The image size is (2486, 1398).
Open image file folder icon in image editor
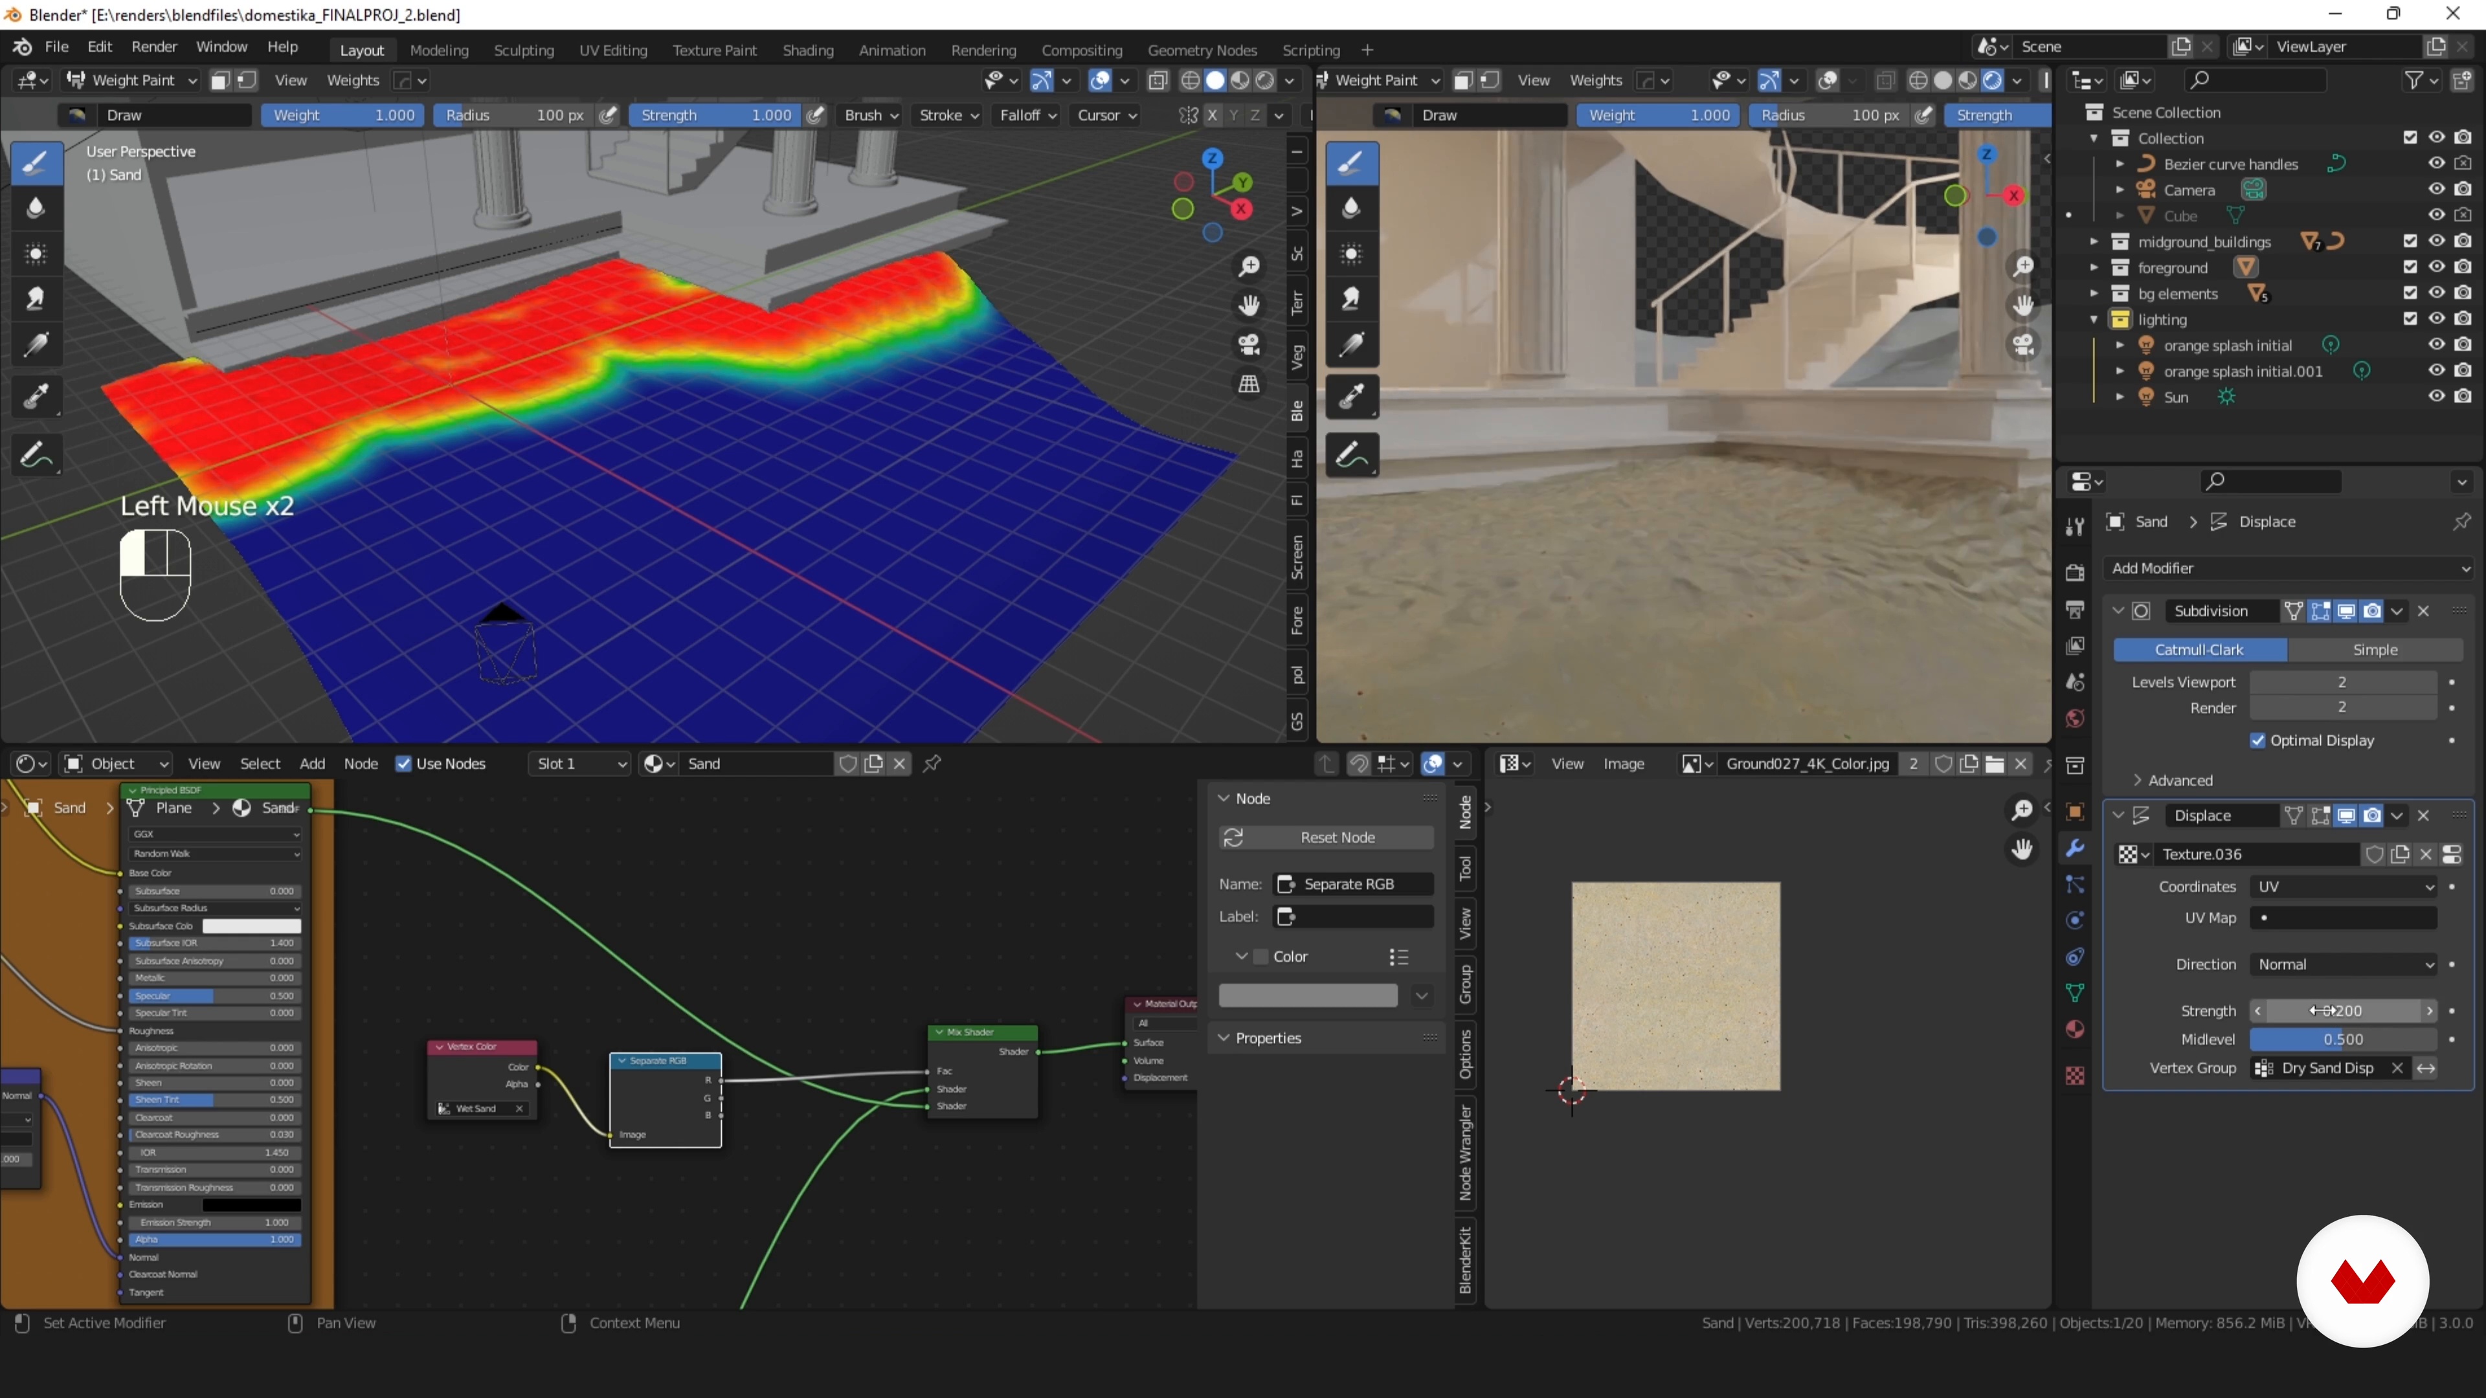pyautogui.click(x=1995, y=764)
